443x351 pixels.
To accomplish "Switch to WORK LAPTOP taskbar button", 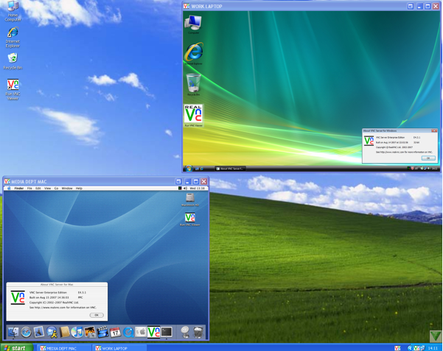I will tap(119, 348).
